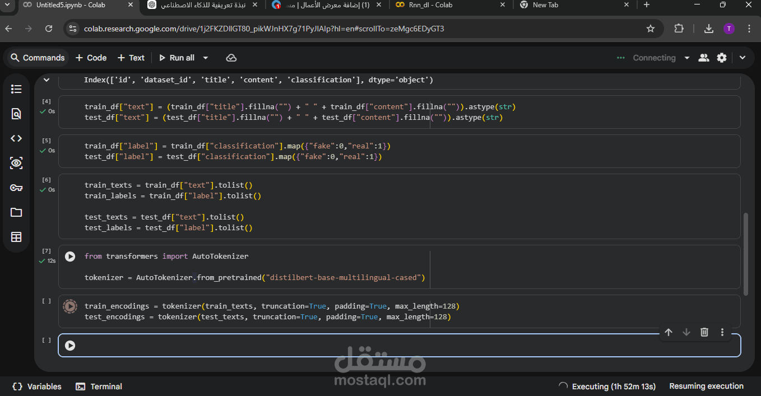Screen dimensions: 761x396
Task: Open the Chrome three-dot menu
Action: [749, 29]
